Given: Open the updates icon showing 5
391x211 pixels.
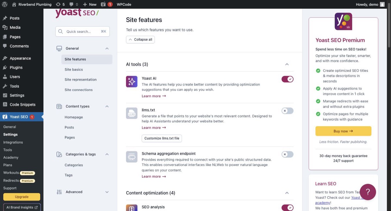Looking at the screenshot, I should (x=60, y=4).
